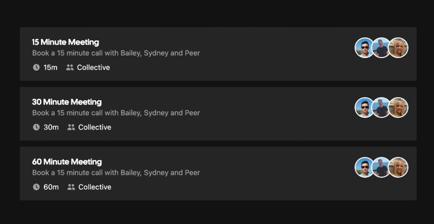Screen dimensions: 434x224
Task: Open the 15 Minute Meeting title
Action: tap(65, 42)
